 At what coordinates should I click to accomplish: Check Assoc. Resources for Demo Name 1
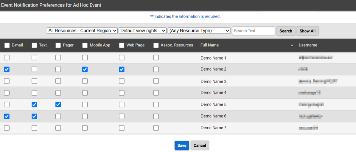(156, 58)
